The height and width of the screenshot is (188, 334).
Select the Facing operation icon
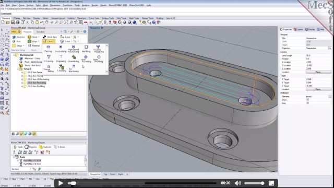[48, 49]
